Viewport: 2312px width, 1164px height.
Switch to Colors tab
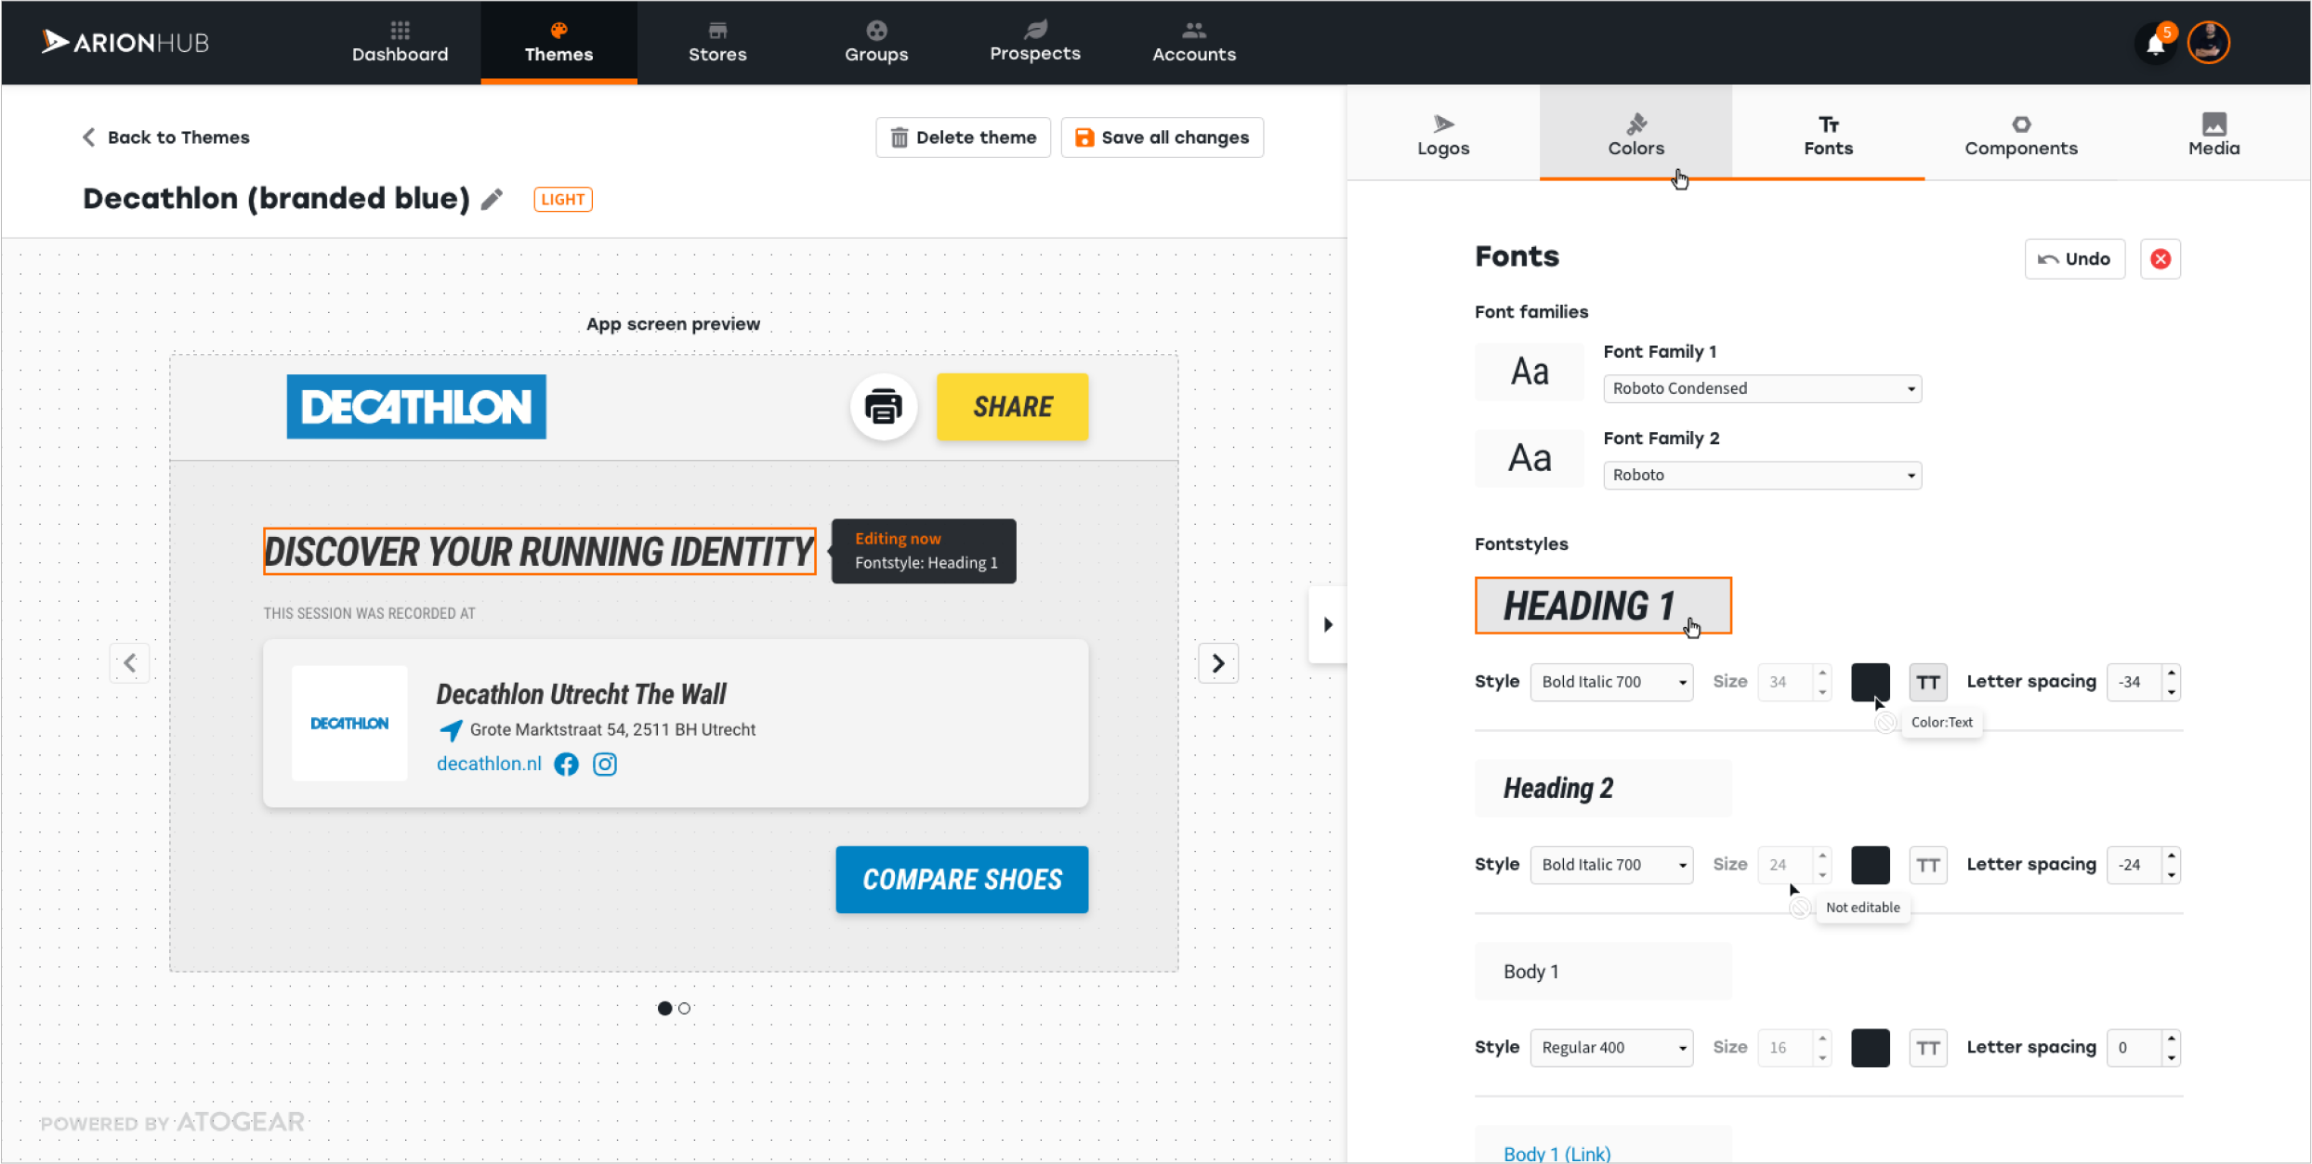[x=1635, y=135]
